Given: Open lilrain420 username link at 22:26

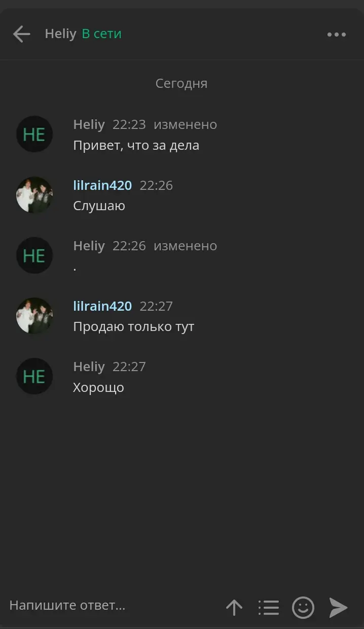Looking at the screenshot, I should 102,185.
